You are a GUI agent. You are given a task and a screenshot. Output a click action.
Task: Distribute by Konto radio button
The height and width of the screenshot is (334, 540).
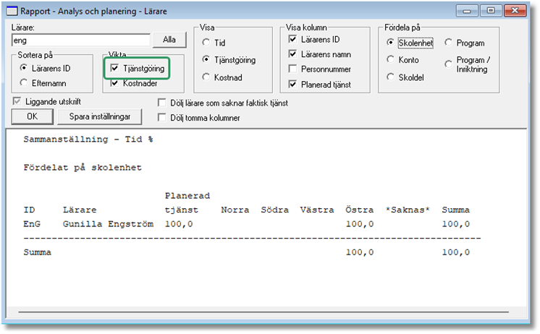(x=391, y=60)
